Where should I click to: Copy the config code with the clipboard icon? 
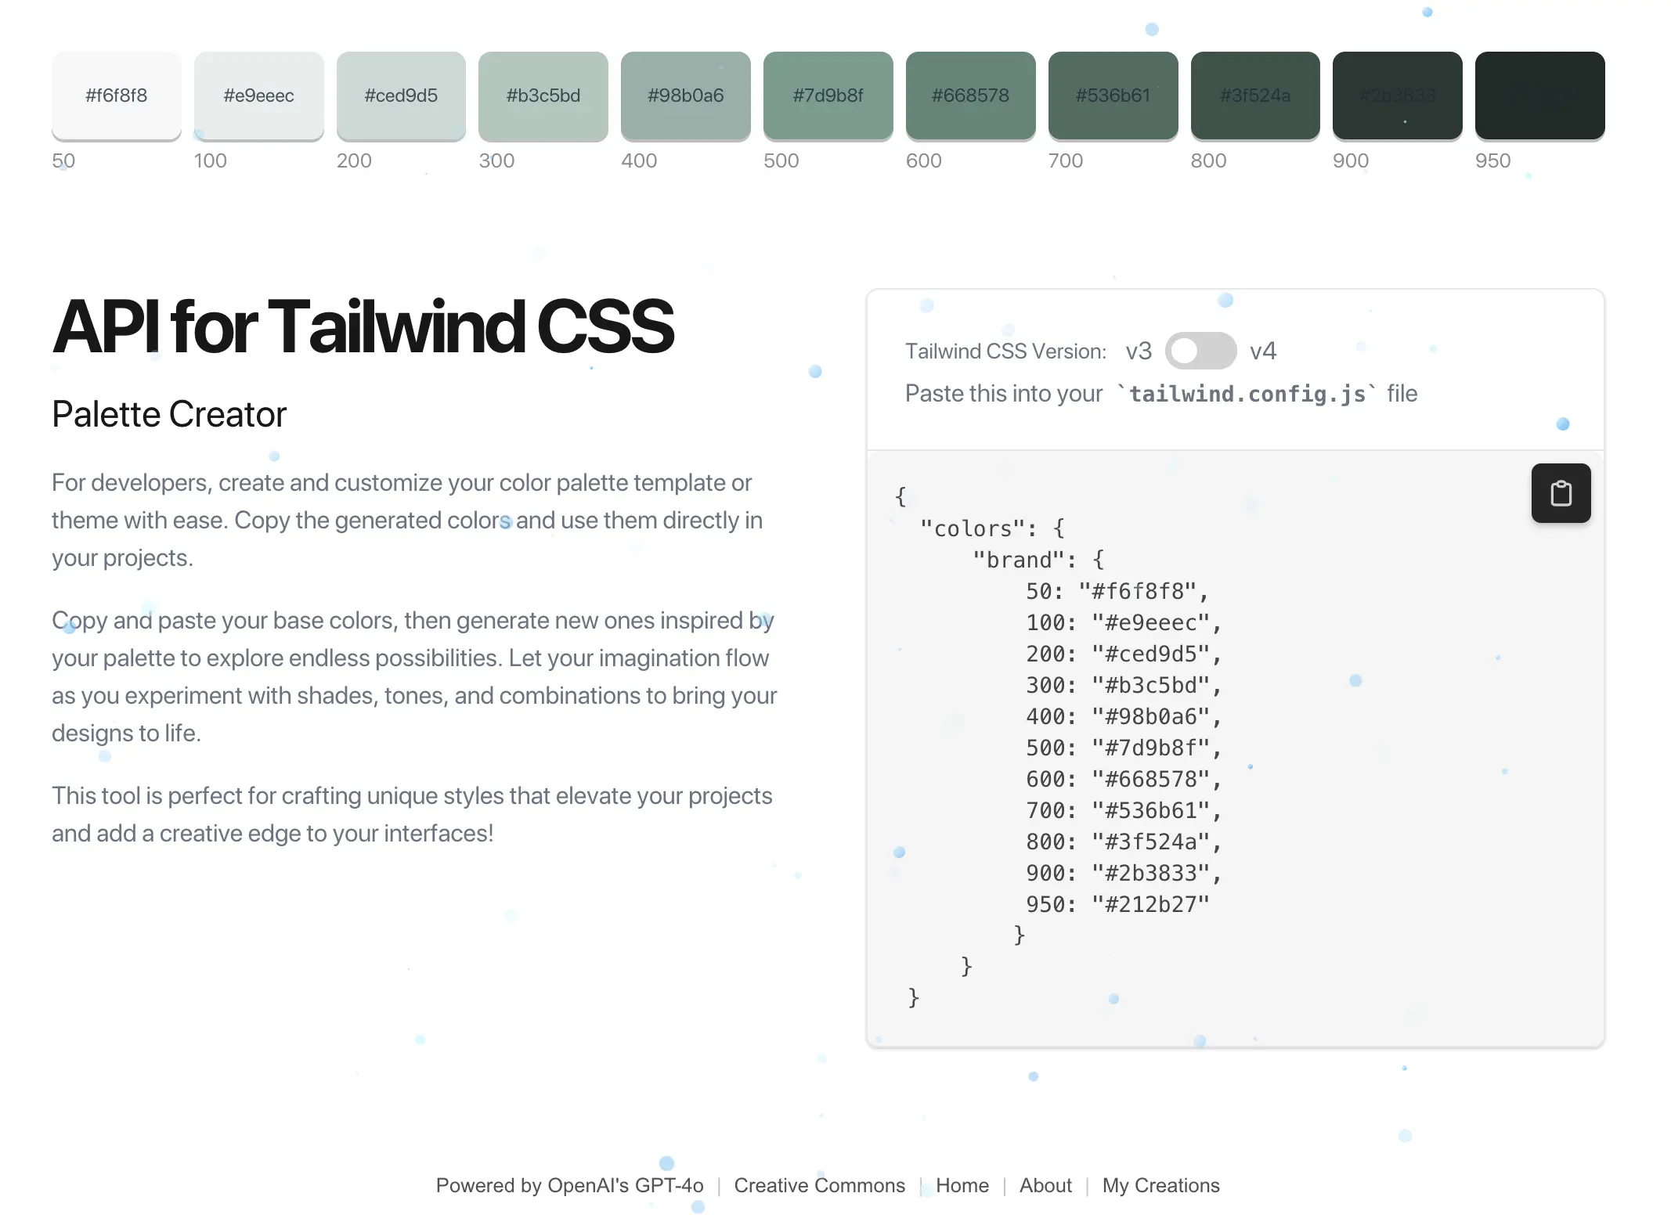point(1561,493)
